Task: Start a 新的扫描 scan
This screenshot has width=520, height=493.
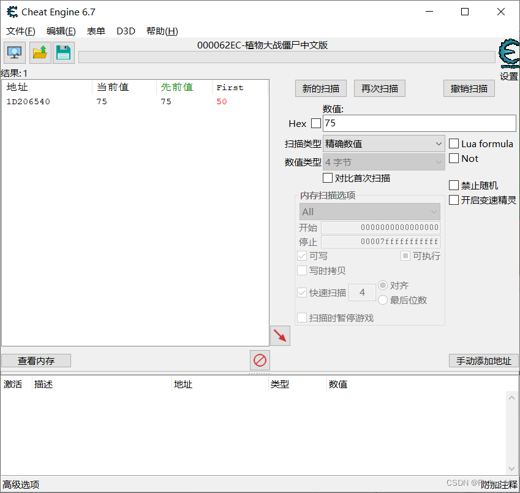Action: 320,88
